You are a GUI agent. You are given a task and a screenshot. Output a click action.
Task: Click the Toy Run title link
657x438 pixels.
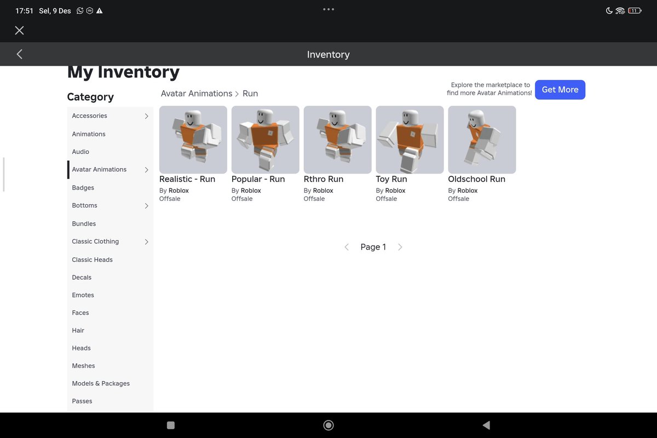(391, 179)
